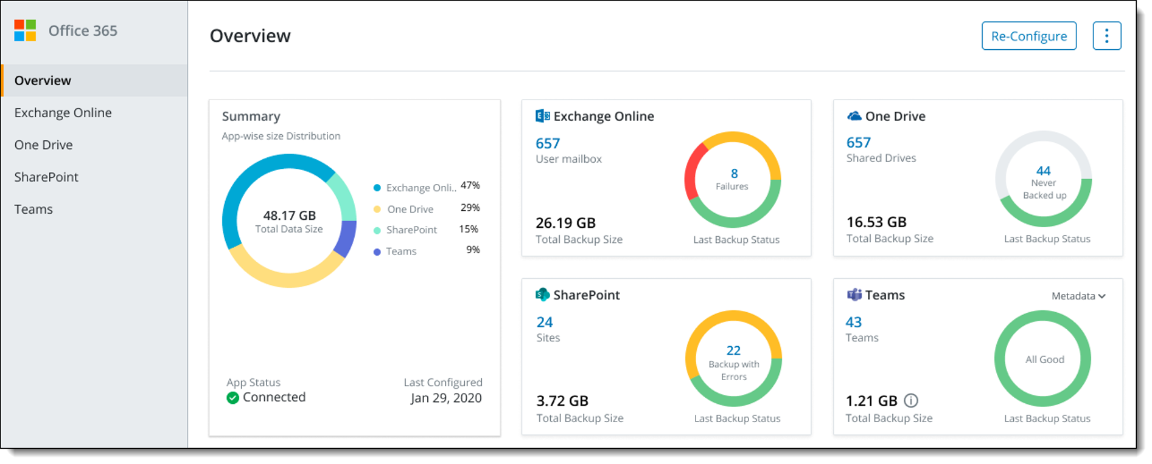
Task: Click the Re-Configure button
Action: click(1028, 36)
